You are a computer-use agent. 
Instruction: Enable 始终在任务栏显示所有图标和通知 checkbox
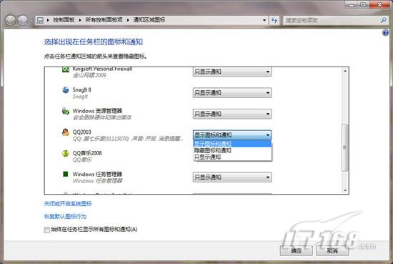[x=47, y=230]
